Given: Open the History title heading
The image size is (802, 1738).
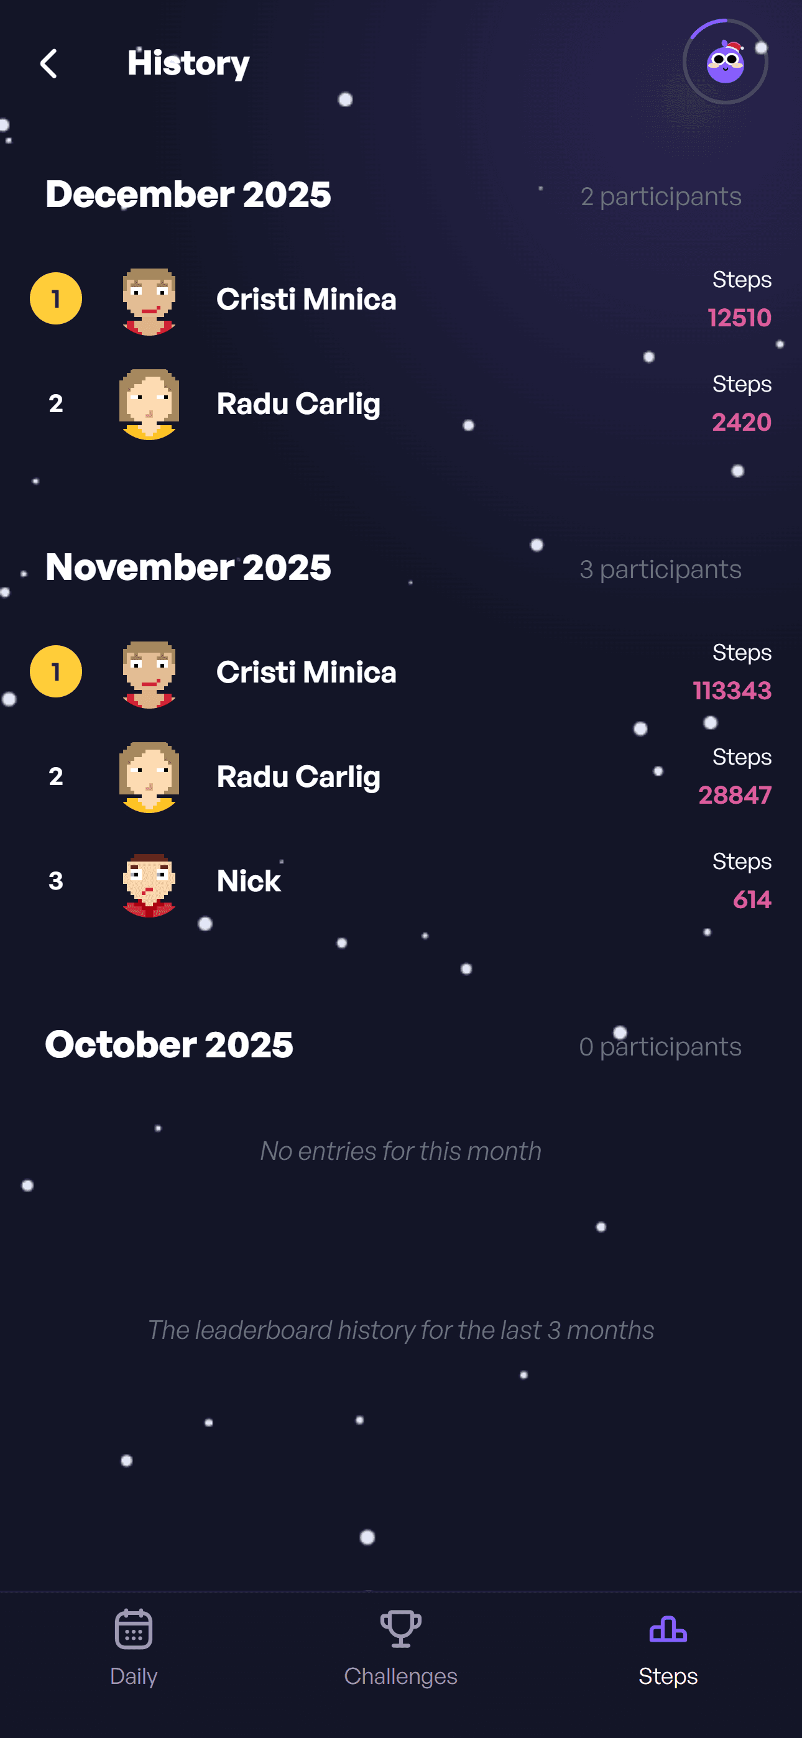Looking at the screenshot, I should point(188,63).
